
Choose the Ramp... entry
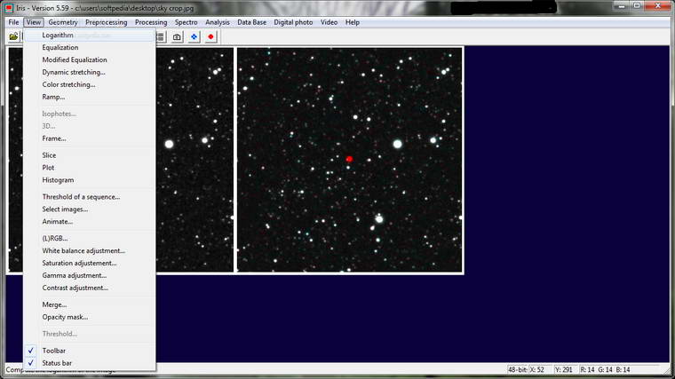[90, 98]
